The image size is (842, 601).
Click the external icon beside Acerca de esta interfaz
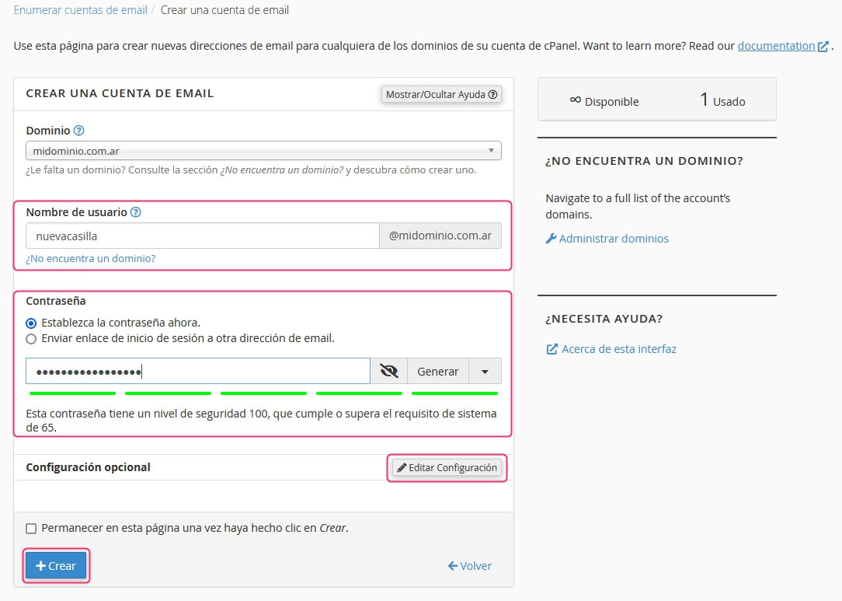[551, 349]
